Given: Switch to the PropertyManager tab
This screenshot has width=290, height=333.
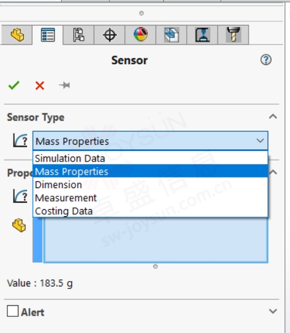Looking at the screenshot, I should 48,35.
